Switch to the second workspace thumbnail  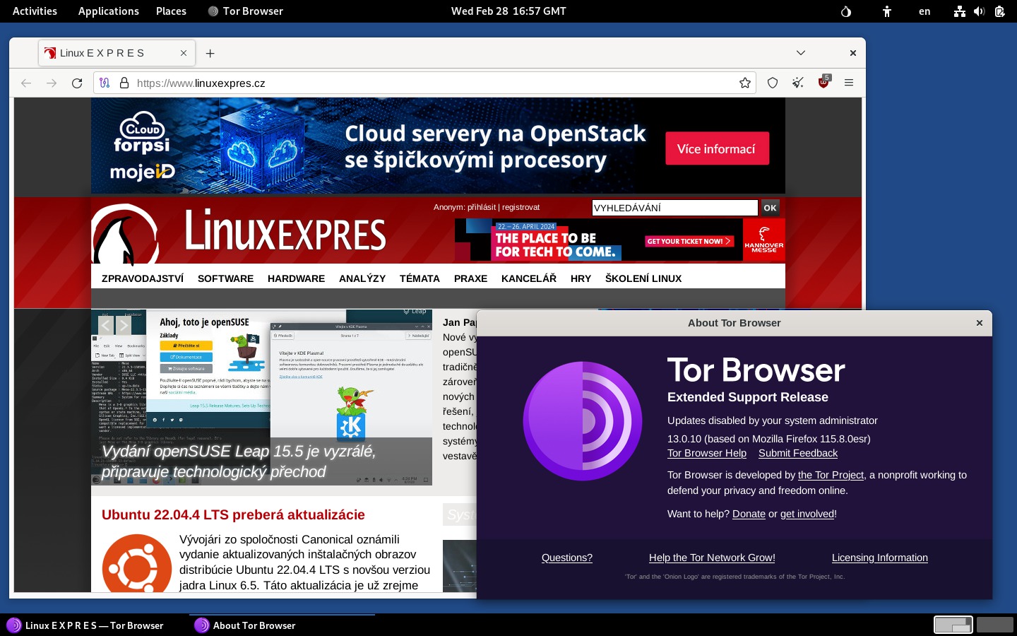994,625
